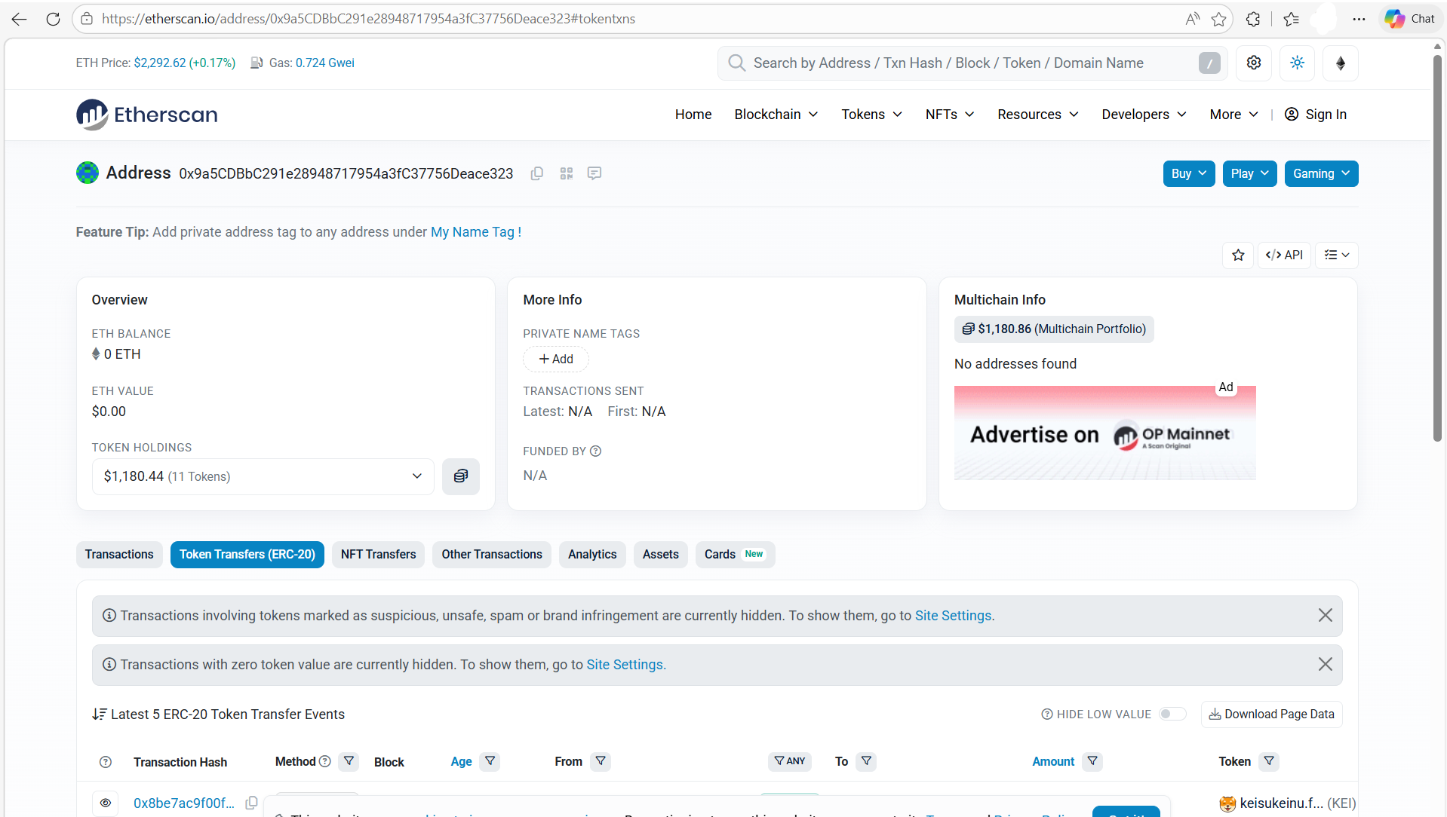Enable the Hide Low Value switch
1447x817 pixels.
point(1172,714)
